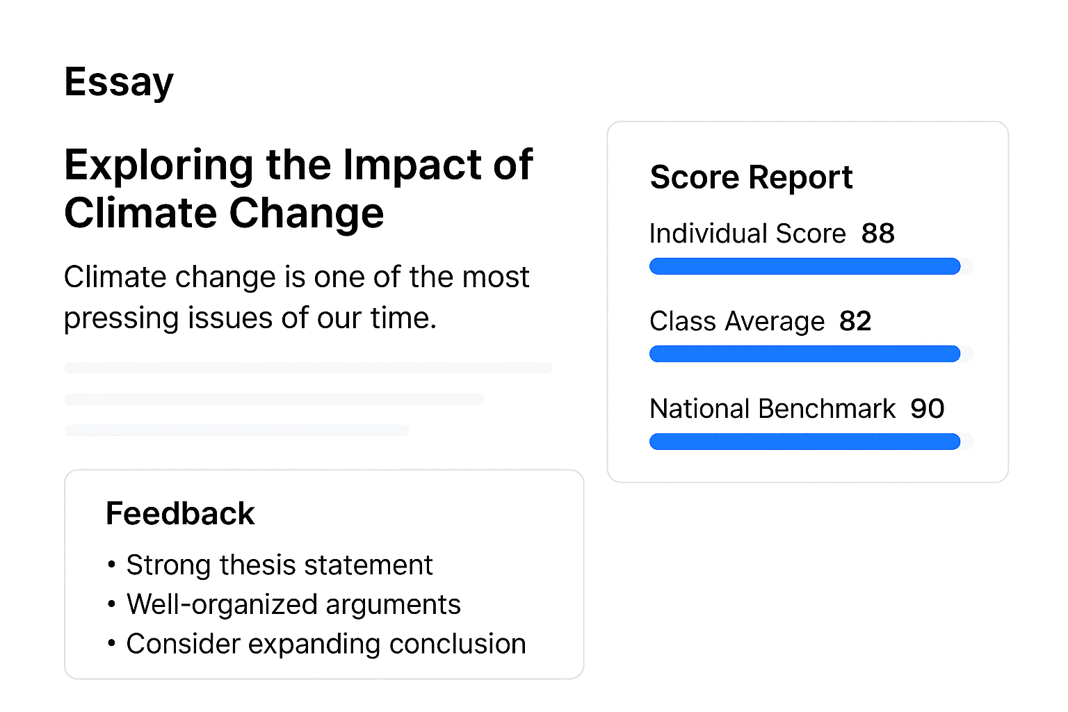Click the "Class Average" label

tap(737, 321)
